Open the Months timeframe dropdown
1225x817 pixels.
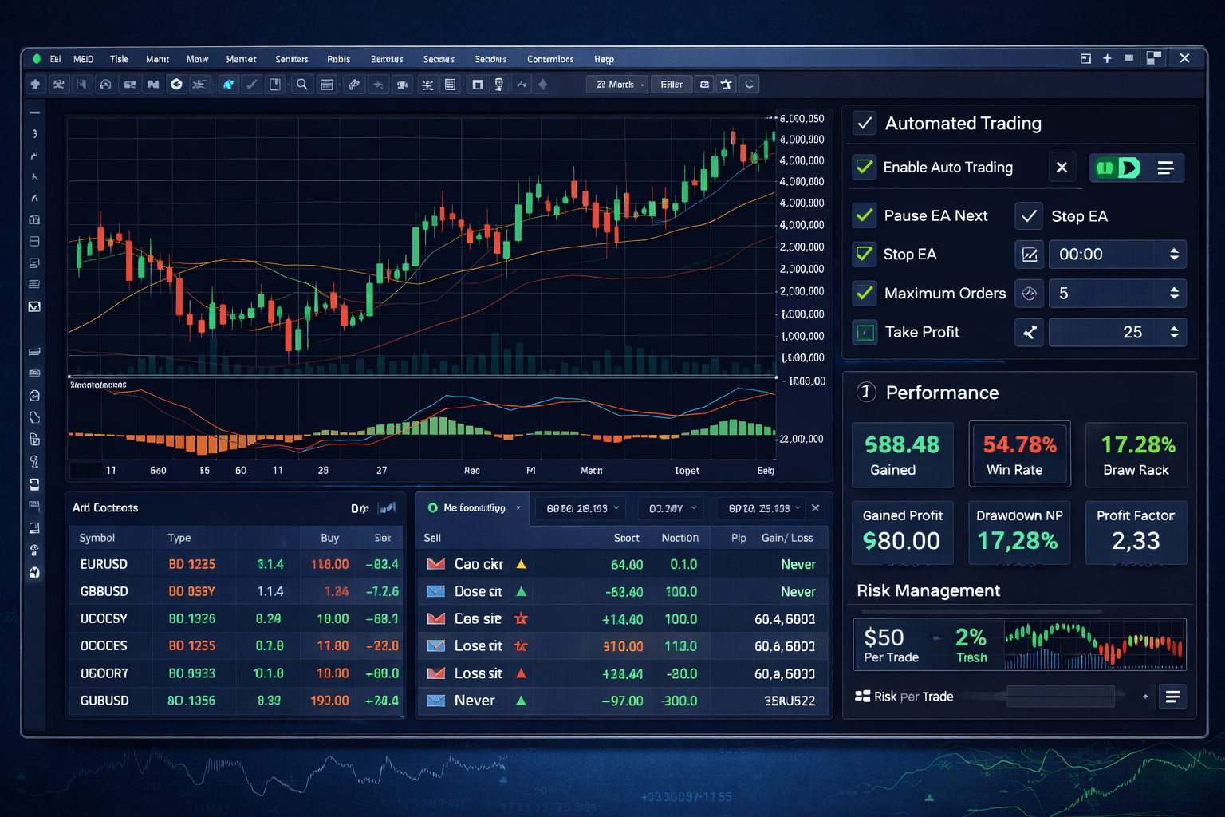617,85
